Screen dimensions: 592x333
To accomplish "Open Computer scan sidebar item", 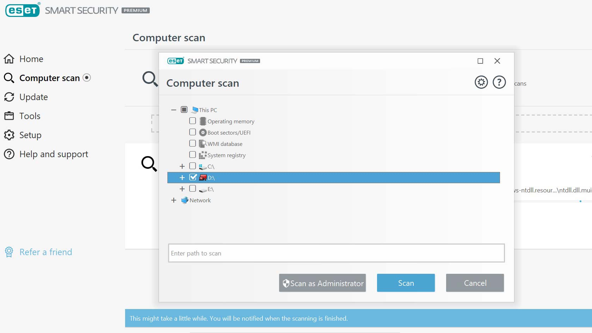I will coord(50,78).
